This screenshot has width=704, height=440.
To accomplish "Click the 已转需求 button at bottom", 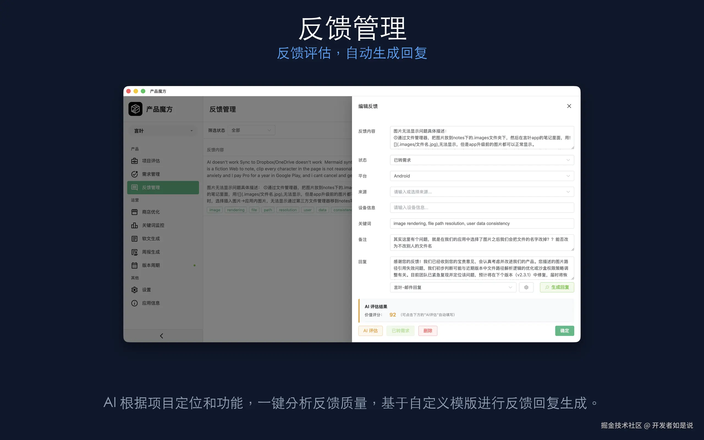I will coord(400,331).
